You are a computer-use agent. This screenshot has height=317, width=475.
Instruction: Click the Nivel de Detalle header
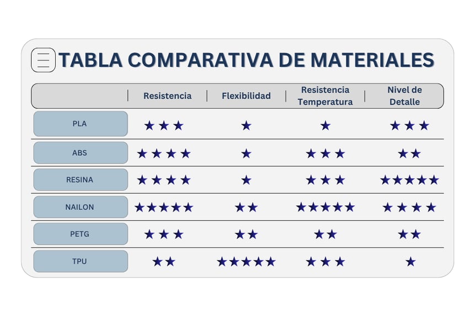pos(404,96)
